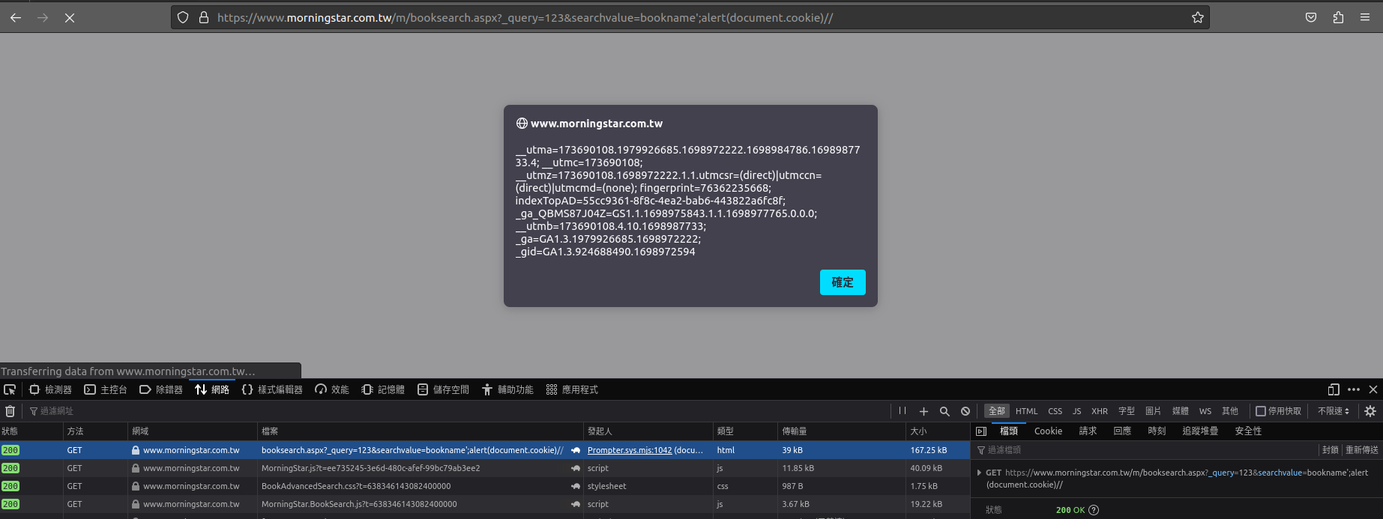1383x519 pixels.
Task: Toggle responsive design mode icon
Action: pos(1334,389)
